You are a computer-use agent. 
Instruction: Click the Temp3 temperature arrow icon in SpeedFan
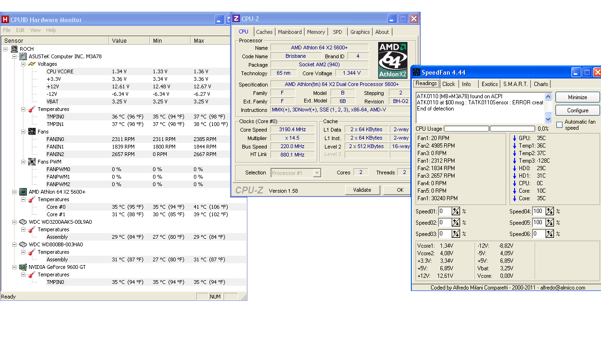(x=515, y=161)
